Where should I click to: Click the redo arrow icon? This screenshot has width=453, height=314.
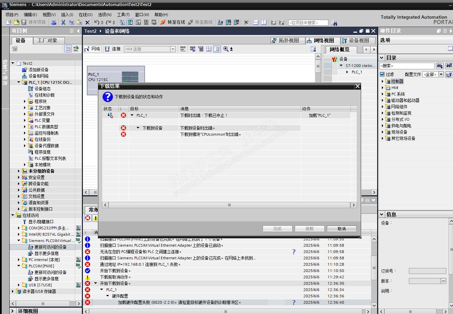(x=109, y=22)
